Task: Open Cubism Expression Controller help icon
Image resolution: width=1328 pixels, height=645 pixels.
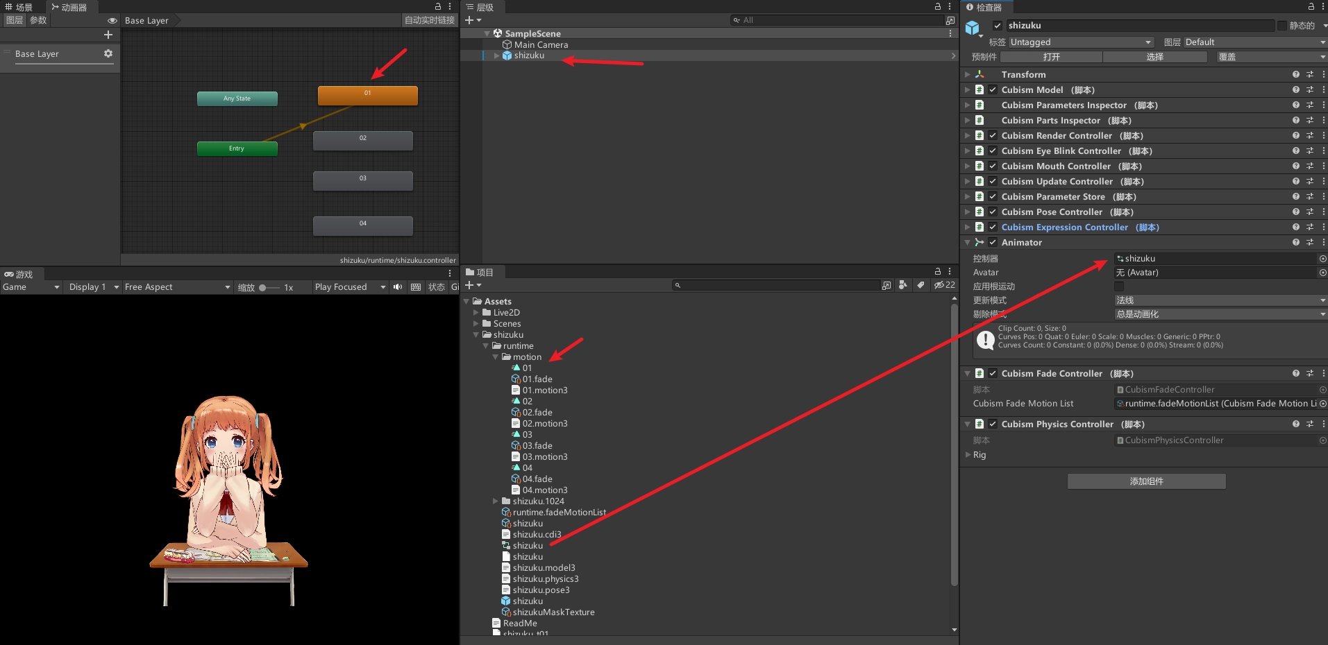Action: (1295, 227)
